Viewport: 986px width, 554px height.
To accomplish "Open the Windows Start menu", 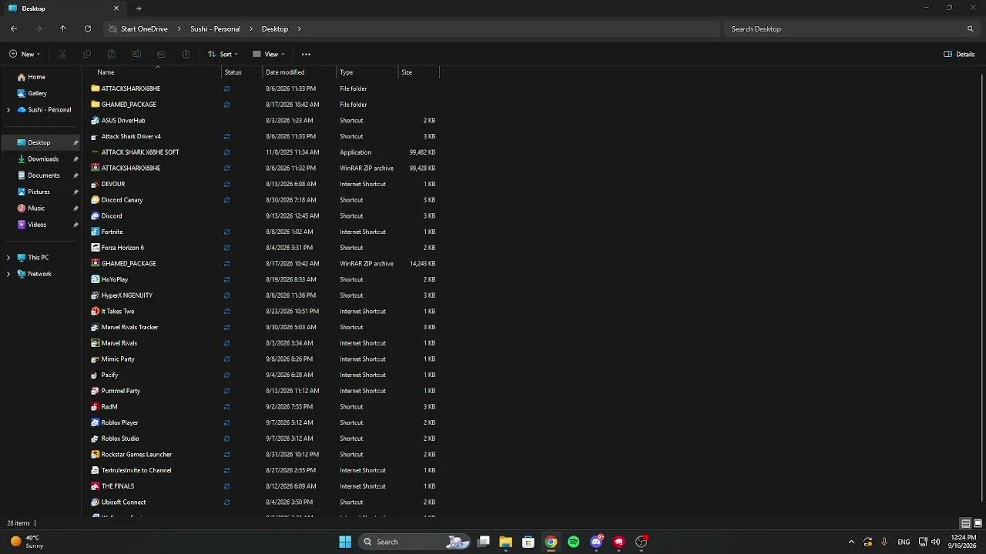I will (x=345, y=542).
